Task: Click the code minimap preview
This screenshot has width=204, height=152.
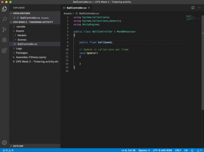Action: point(193,18)
